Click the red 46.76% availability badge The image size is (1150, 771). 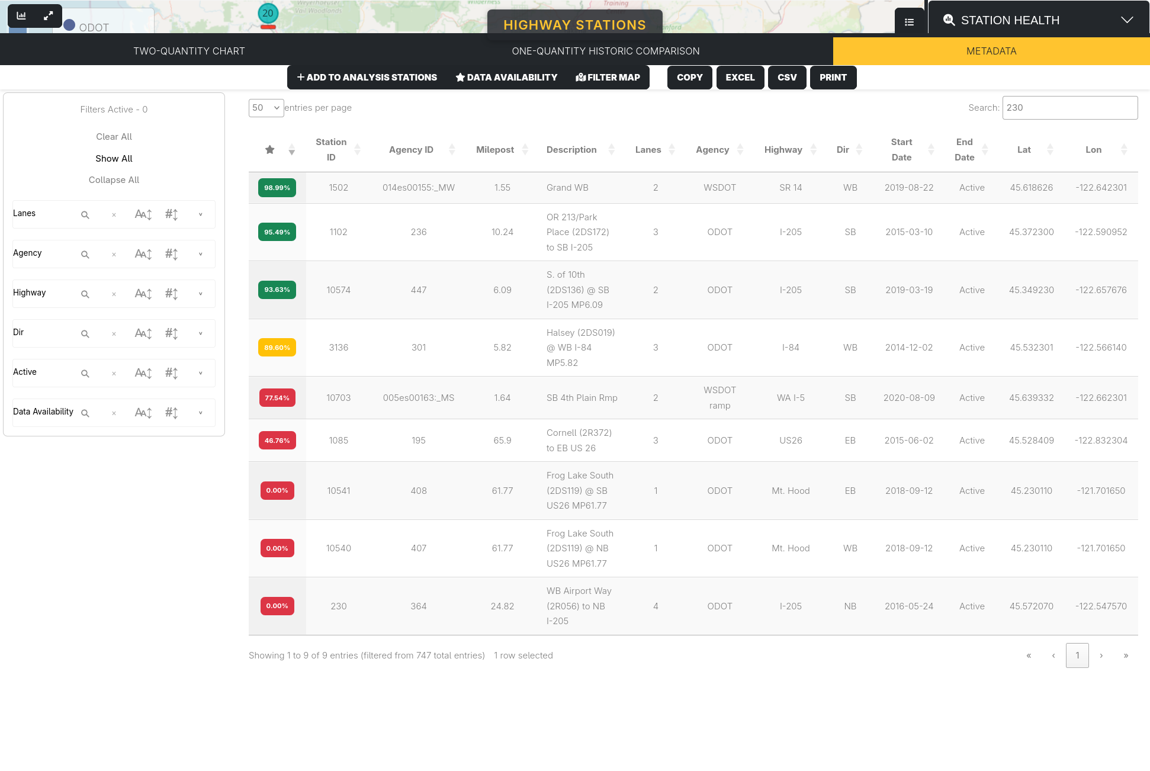pos(277,441)
